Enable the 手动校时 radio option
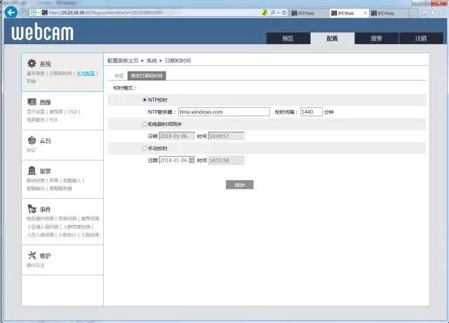 [x=145, y=148]
